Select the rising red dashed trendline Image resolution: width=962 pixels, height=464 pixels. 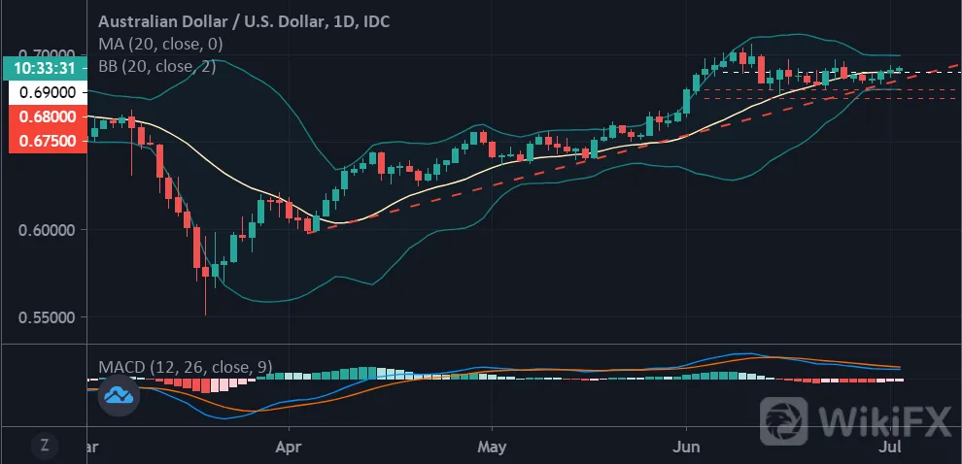point(632,148)
